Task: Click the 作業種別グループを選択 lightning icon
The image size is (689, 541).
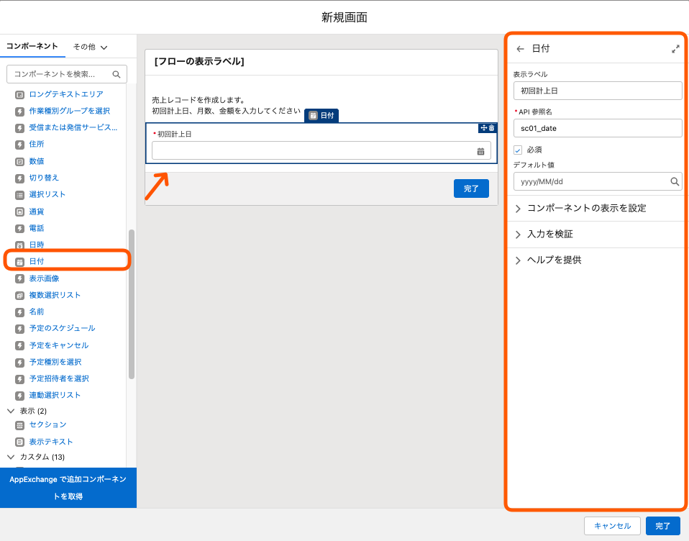Action: 19,112
